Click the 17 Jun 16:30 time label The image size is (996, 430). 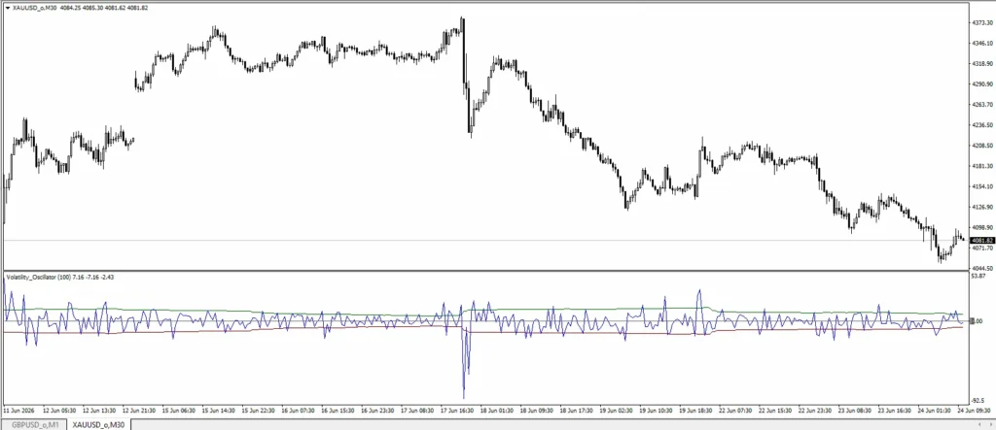[457, 411]
